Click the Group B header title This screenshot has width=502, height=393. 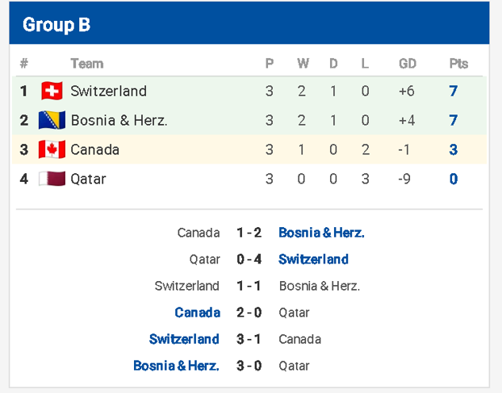point(56,25)
